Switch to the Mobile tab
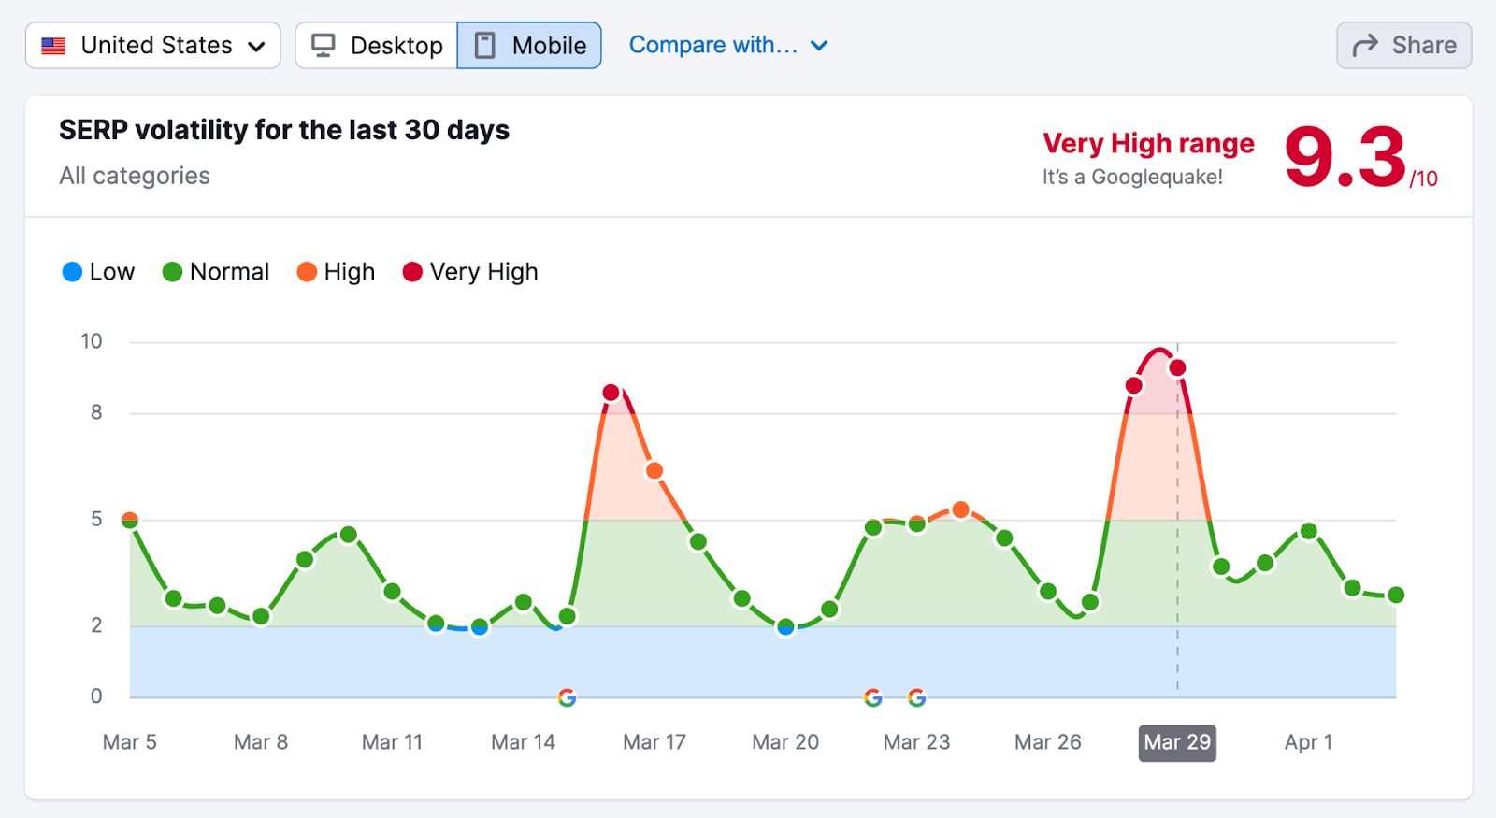The height and width of the screenshot is (818, 1496). click(x=529, y=46)
